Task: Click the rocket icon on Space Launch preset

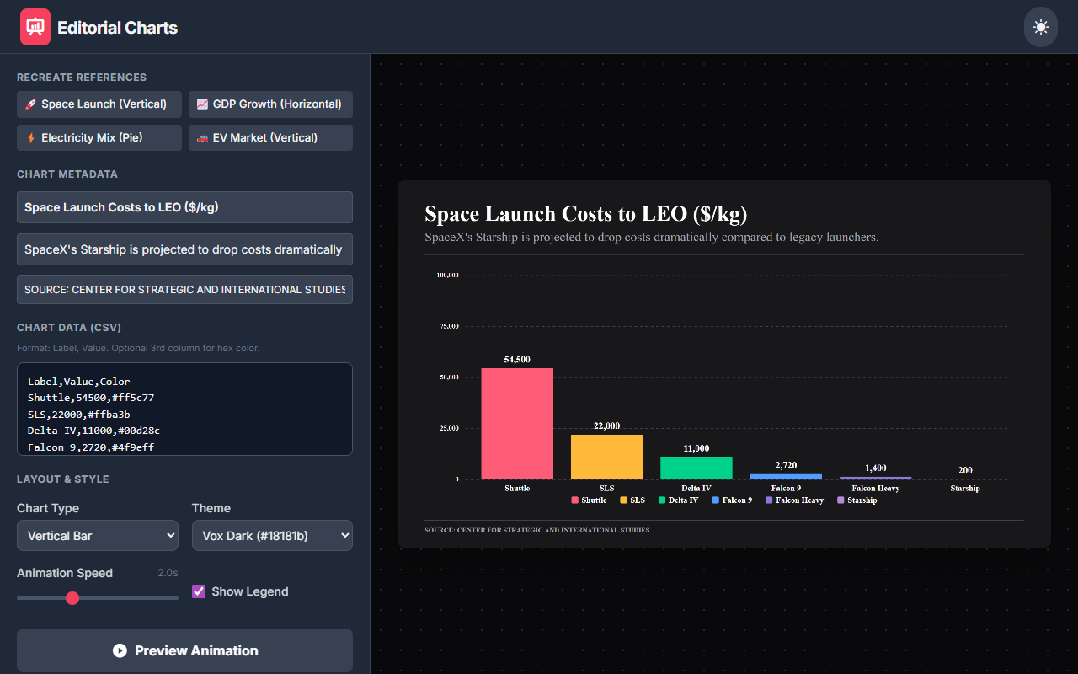Action: pos(30,104)
